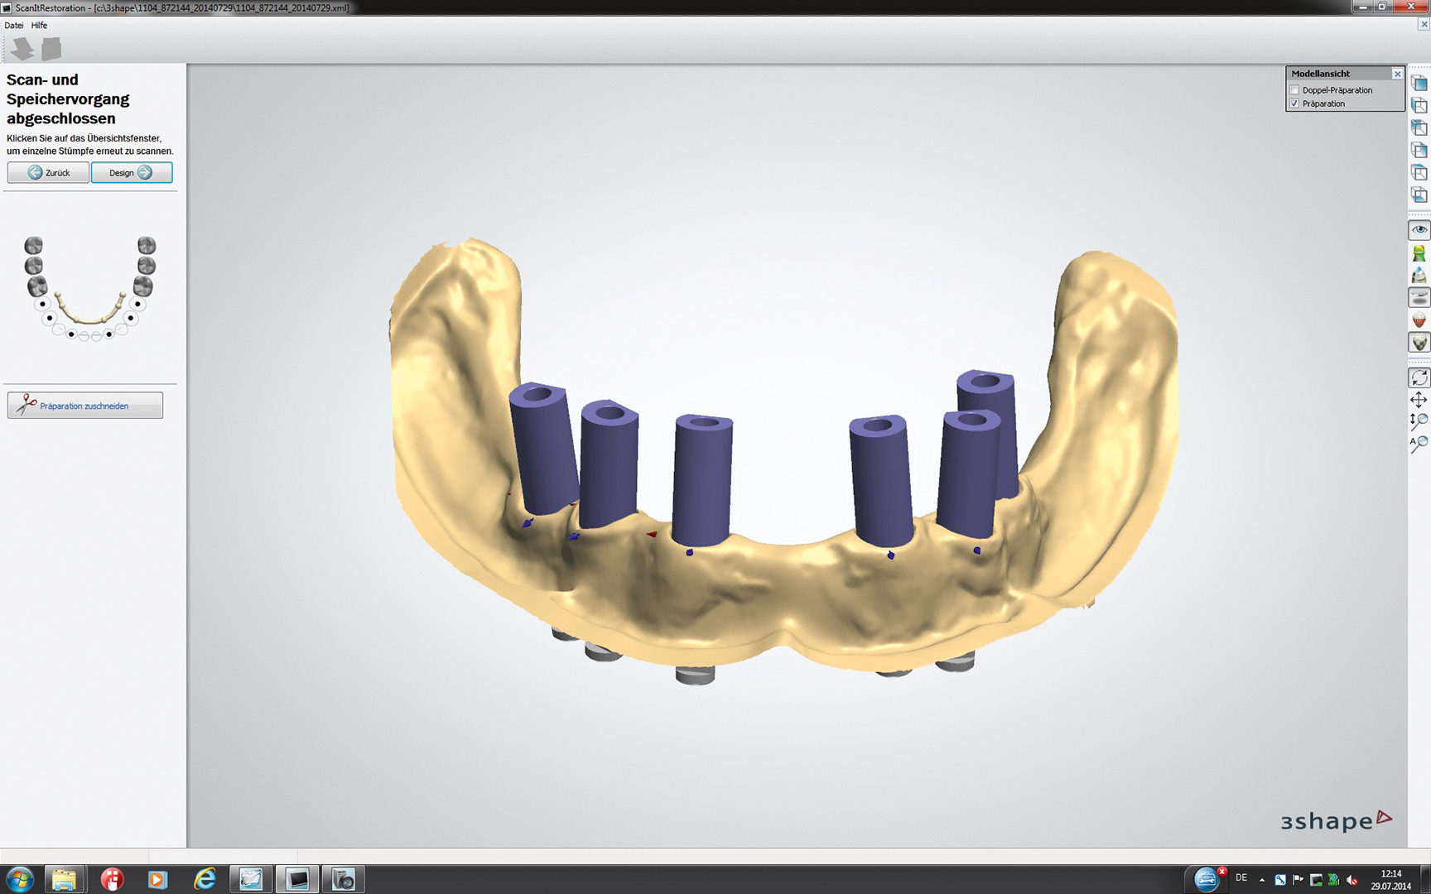Show hidden system tray icons arrow

click(1262, 880)
